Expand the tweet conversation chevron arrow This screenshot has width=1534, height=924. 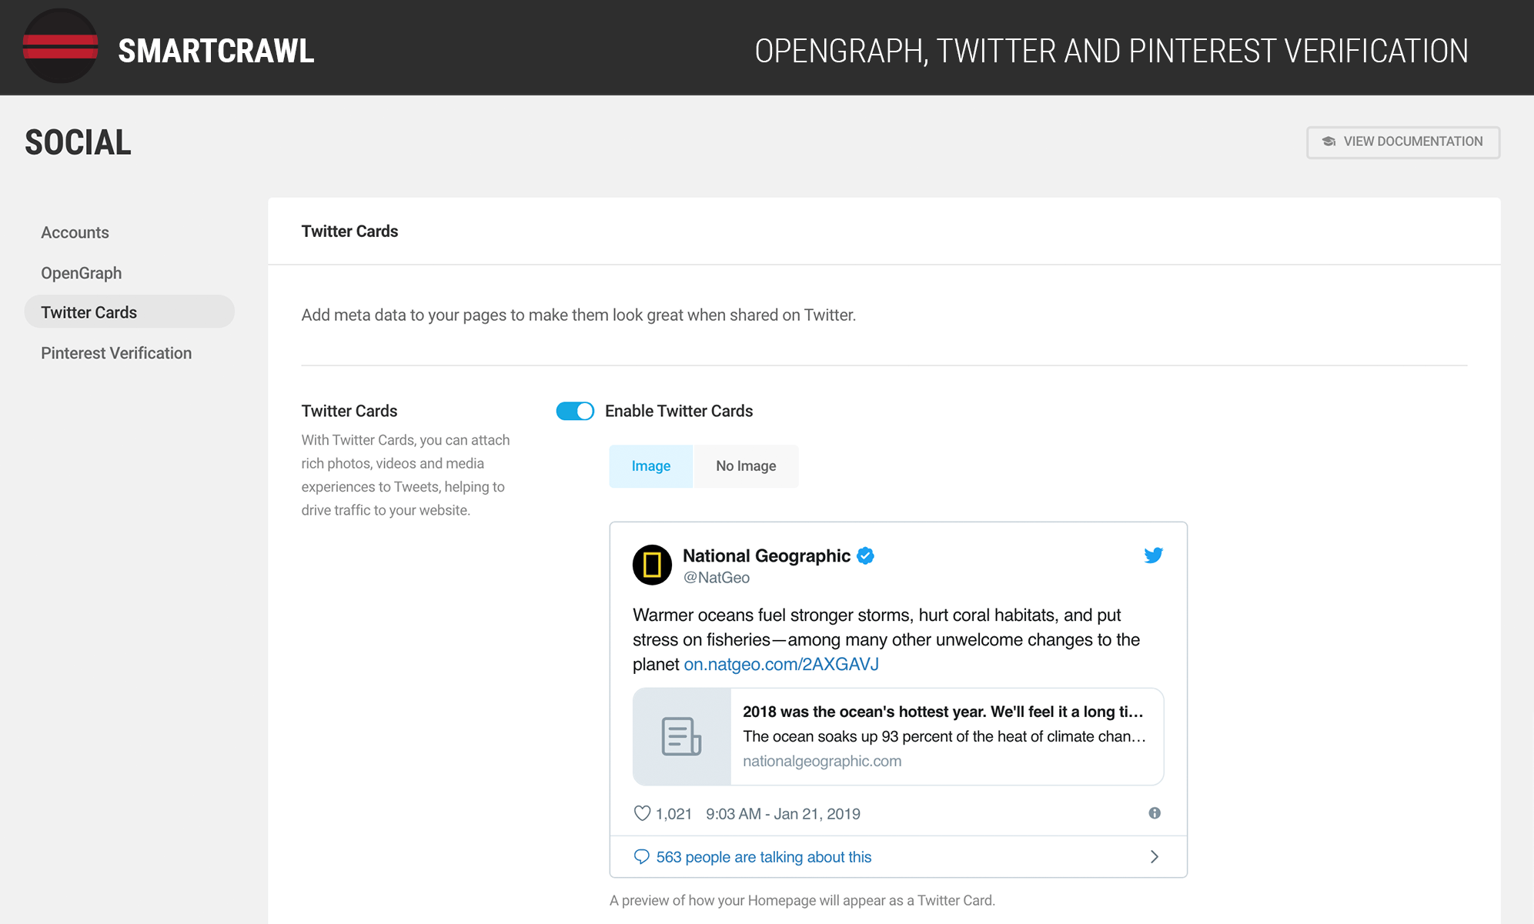coord(1154,857)
